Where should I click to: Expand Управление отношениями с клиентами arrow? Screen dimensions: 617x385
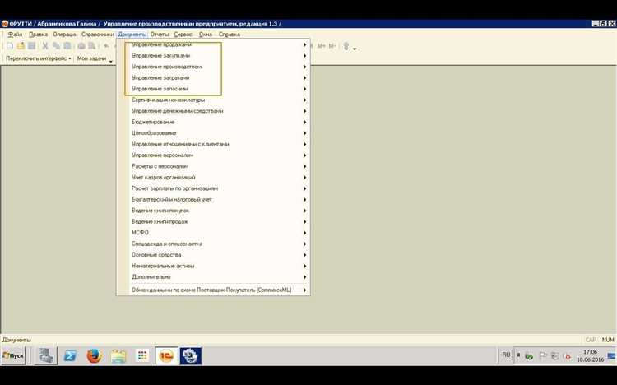pos(304,144)
